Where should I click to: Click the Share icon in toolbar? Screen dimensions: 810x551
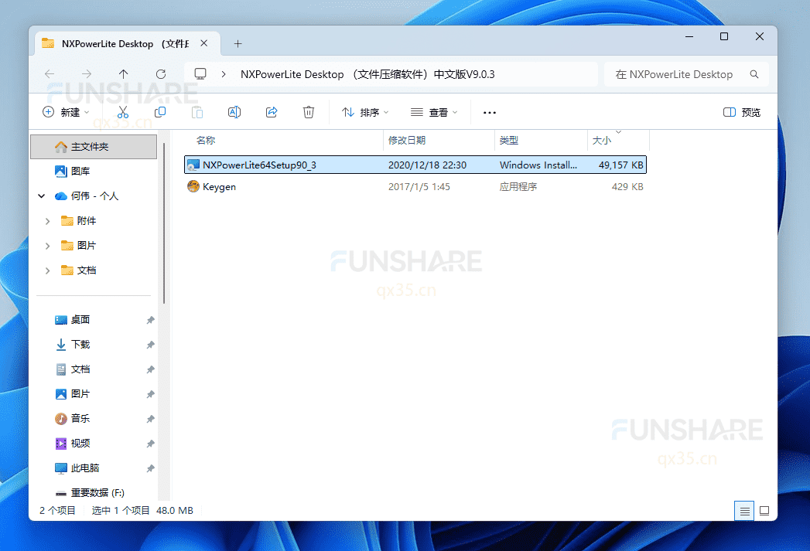272,113
